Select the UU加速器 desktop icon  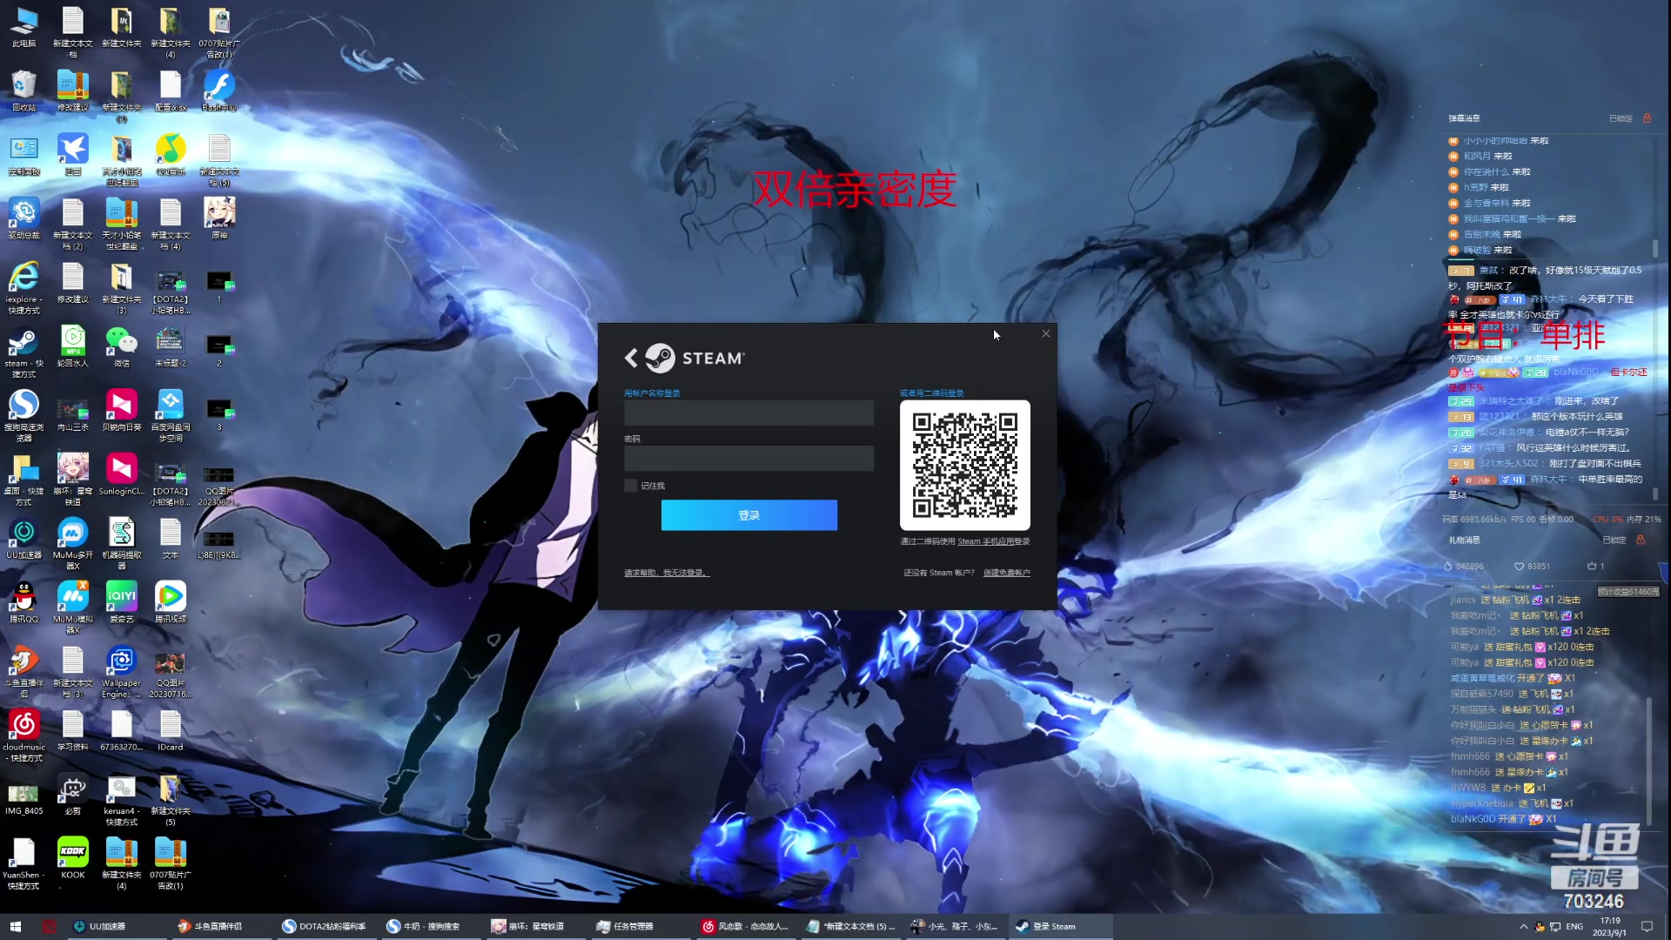pos(24,540)
